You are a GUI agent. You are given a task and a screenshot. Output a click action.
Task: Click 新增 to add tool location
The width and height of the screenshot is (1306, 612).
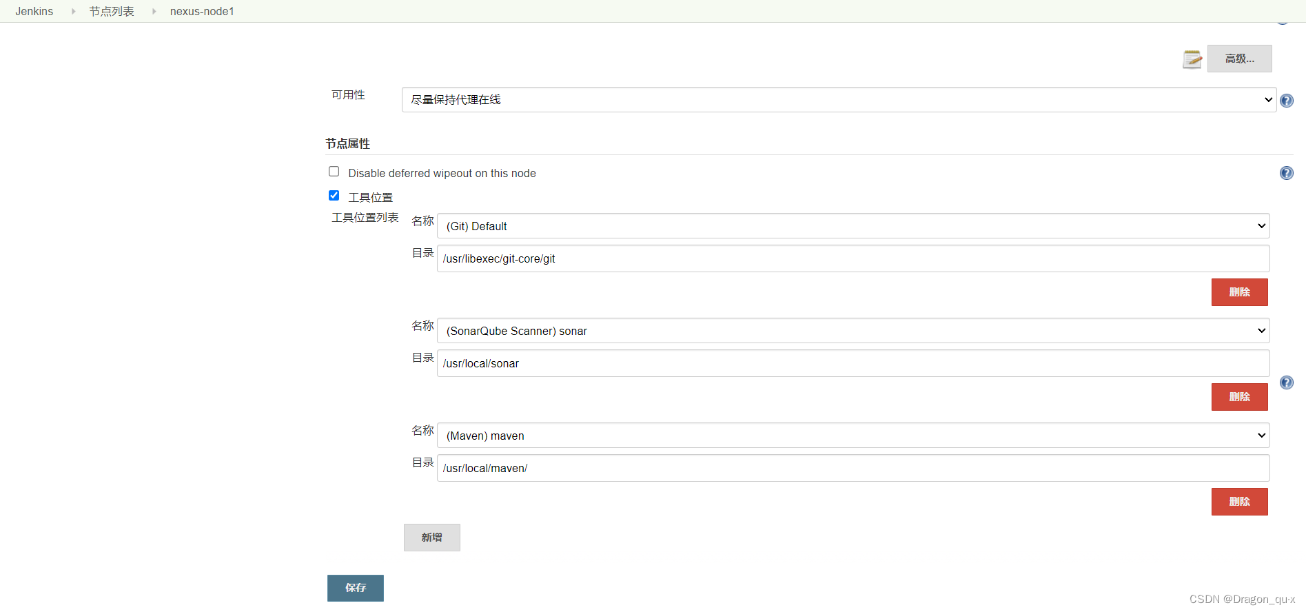coord(432,538)
